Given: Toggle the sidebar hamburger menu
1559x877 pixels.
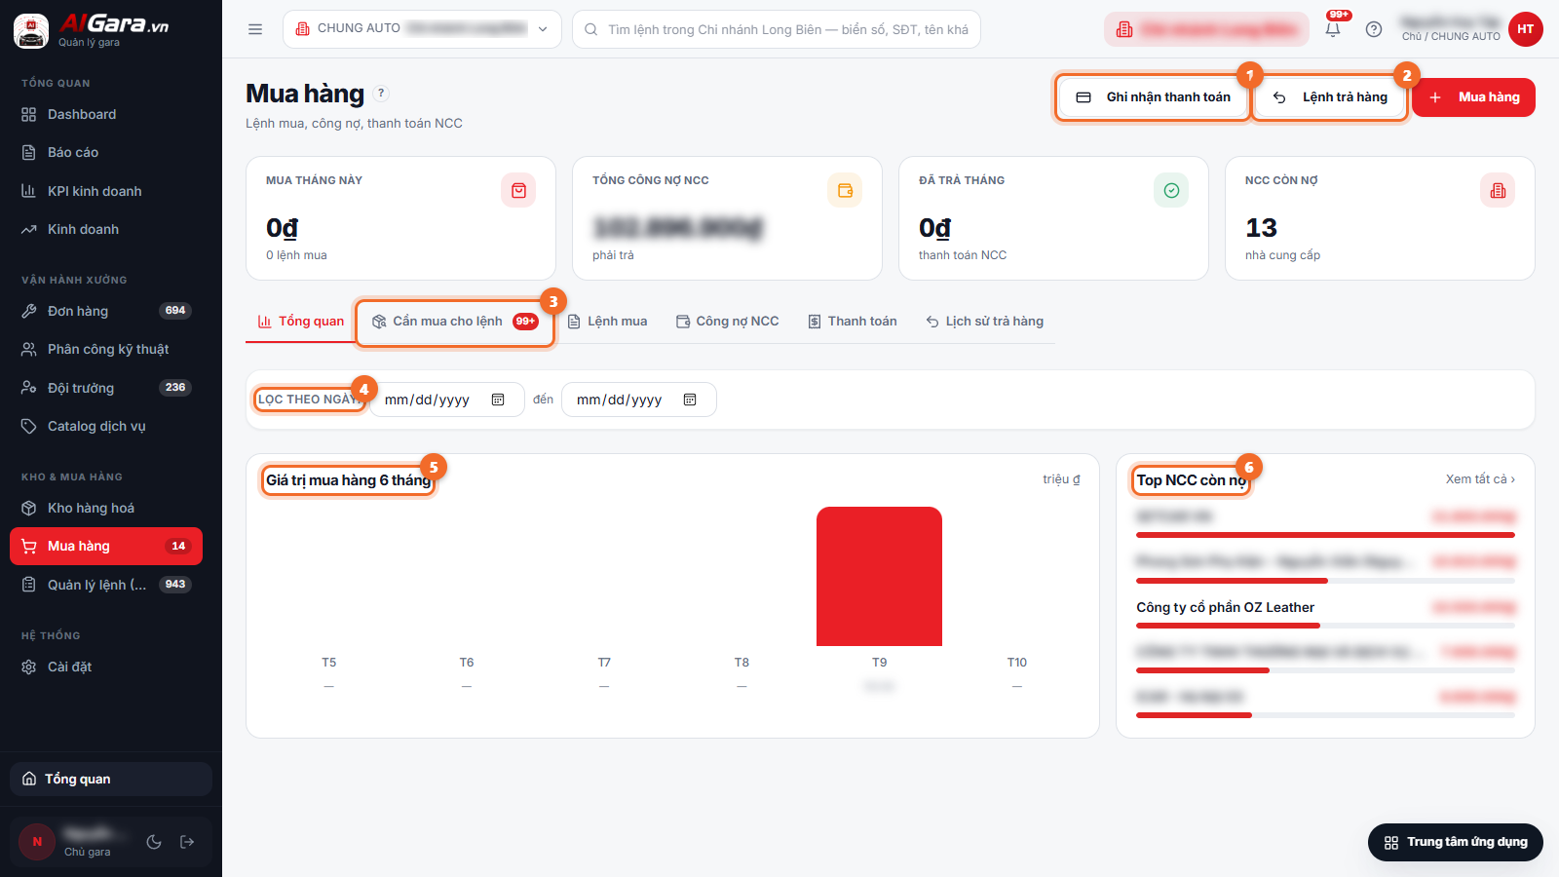Looking at the screenshot, I should point(255,29).
